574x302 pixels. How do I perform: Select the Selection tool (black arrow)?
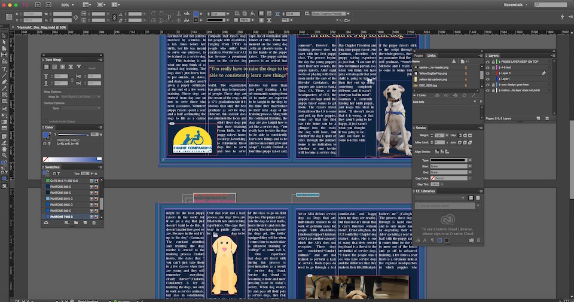tap(4, 36)
